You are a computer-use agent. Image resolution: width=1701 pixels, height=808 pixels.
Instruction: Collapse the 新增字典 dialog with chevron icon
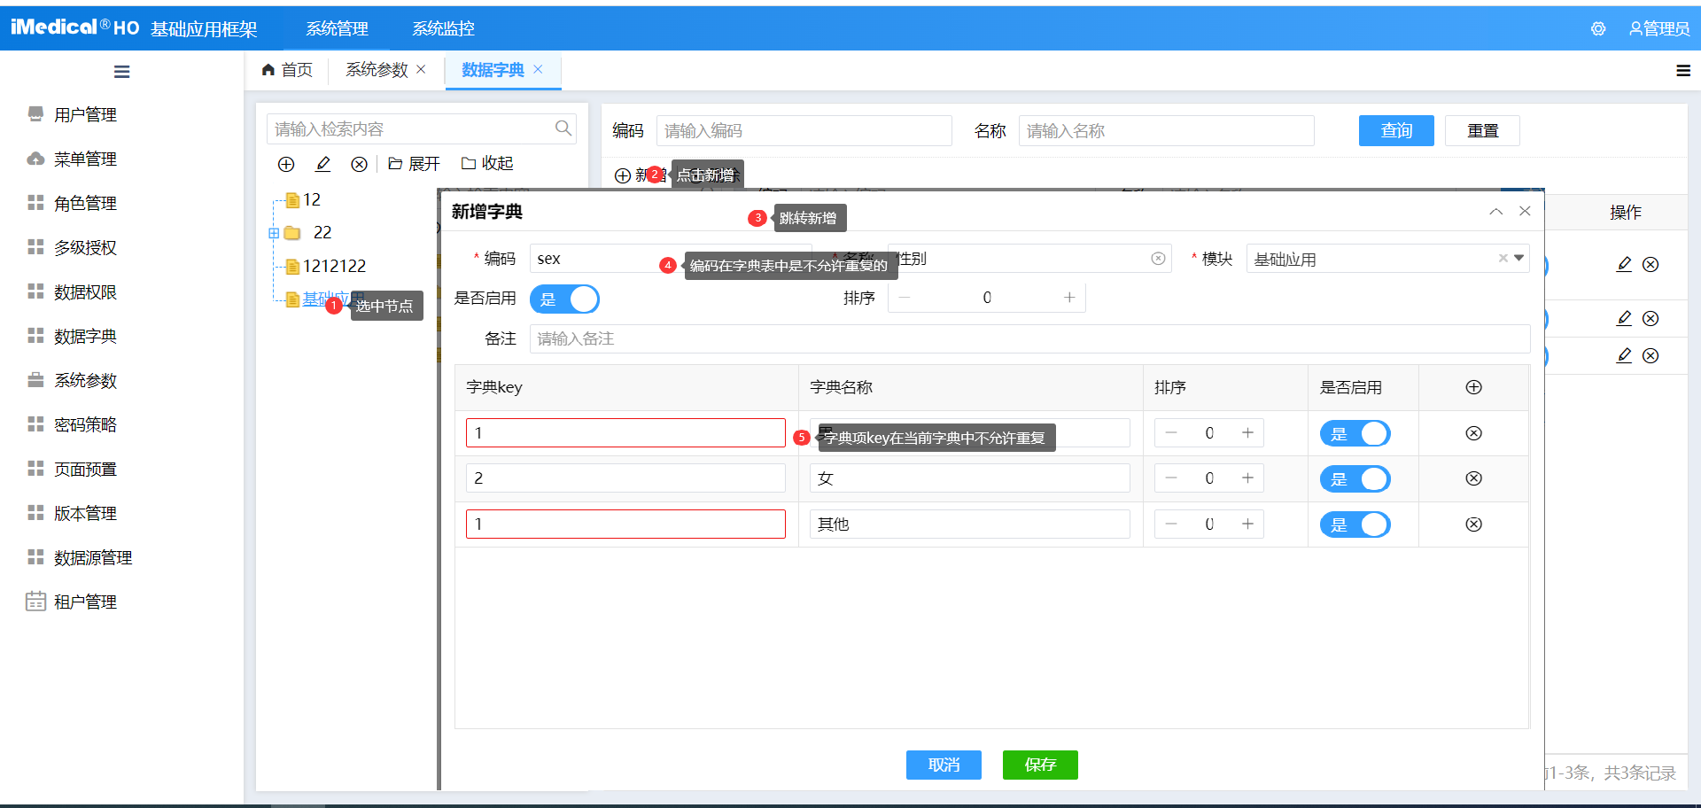click(1496, 212)
